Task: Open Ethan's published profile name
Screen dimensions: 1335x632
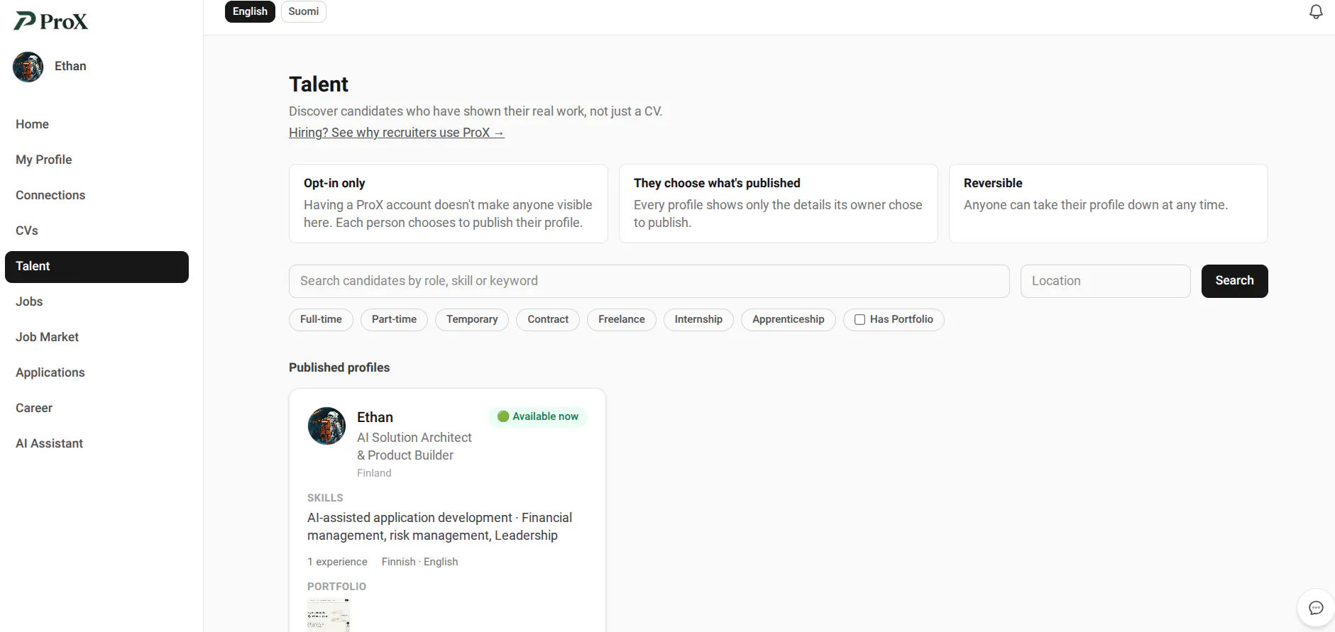Action: click(x=375, y=417)
